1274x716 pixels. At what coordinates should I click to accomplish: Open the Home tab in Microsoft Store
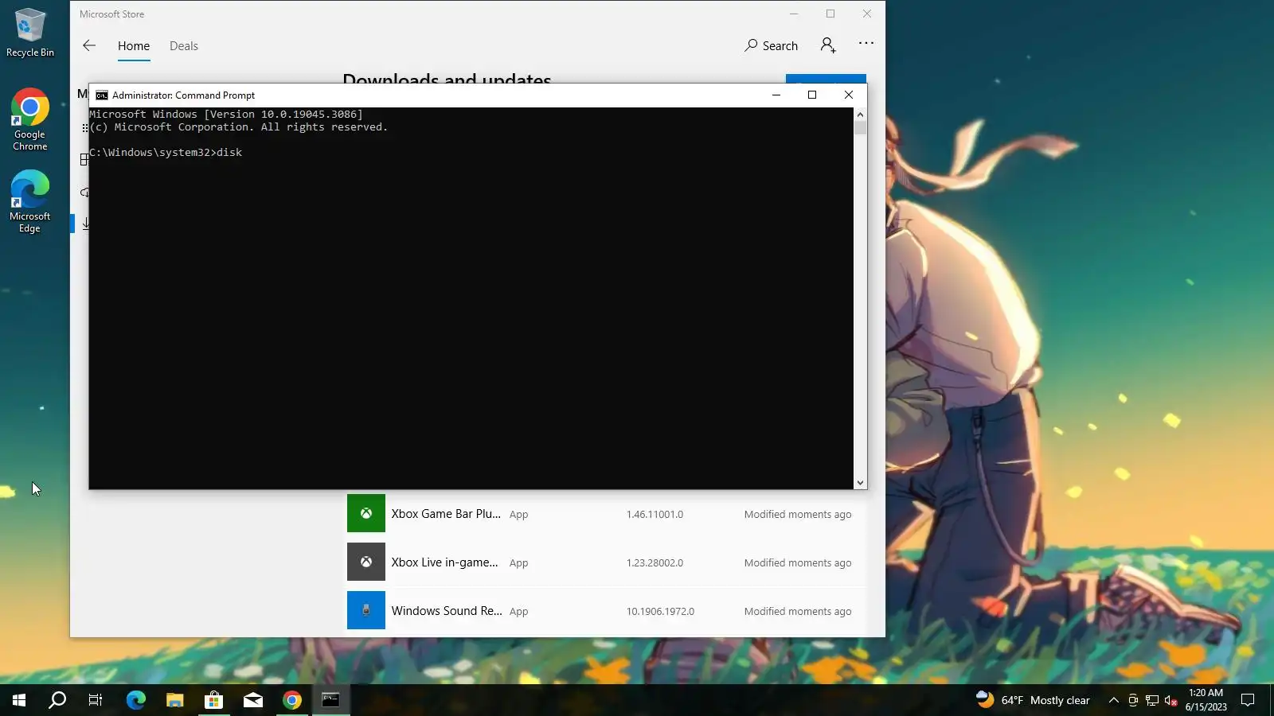coord(134,46)
